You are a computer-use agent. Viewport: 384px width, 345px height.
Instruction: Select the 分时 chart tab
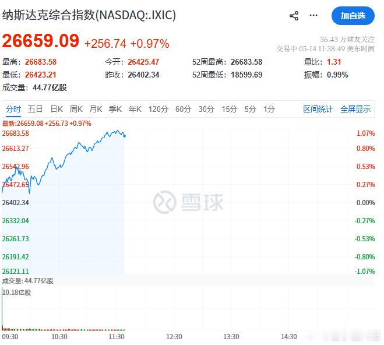13,109
